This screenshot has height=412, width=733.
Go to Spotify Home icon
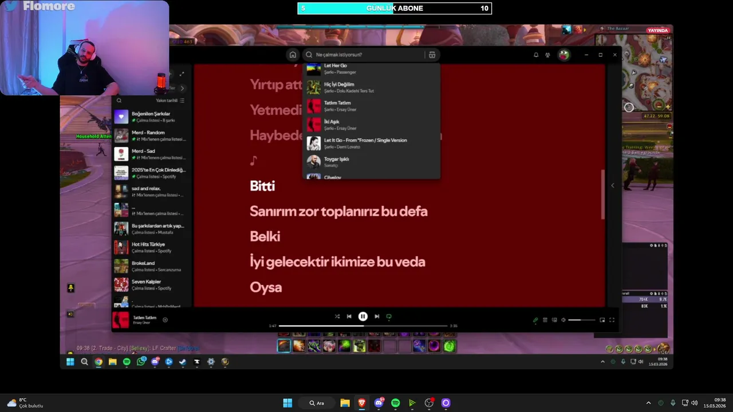(x=293, y=54)
